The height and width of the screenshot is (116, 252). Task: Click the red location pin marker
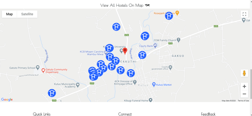(x=125, y=51)
